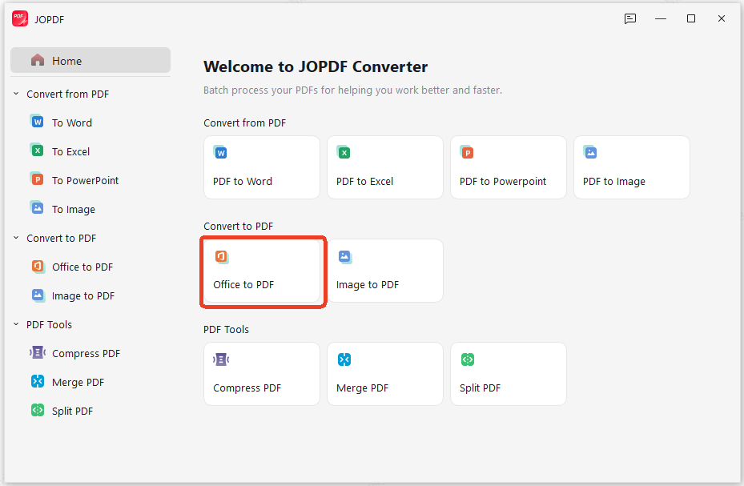Screen dimensions: 744x486
Task: Select sidebar Office to PDF label
Action: [x=82, y=267]
